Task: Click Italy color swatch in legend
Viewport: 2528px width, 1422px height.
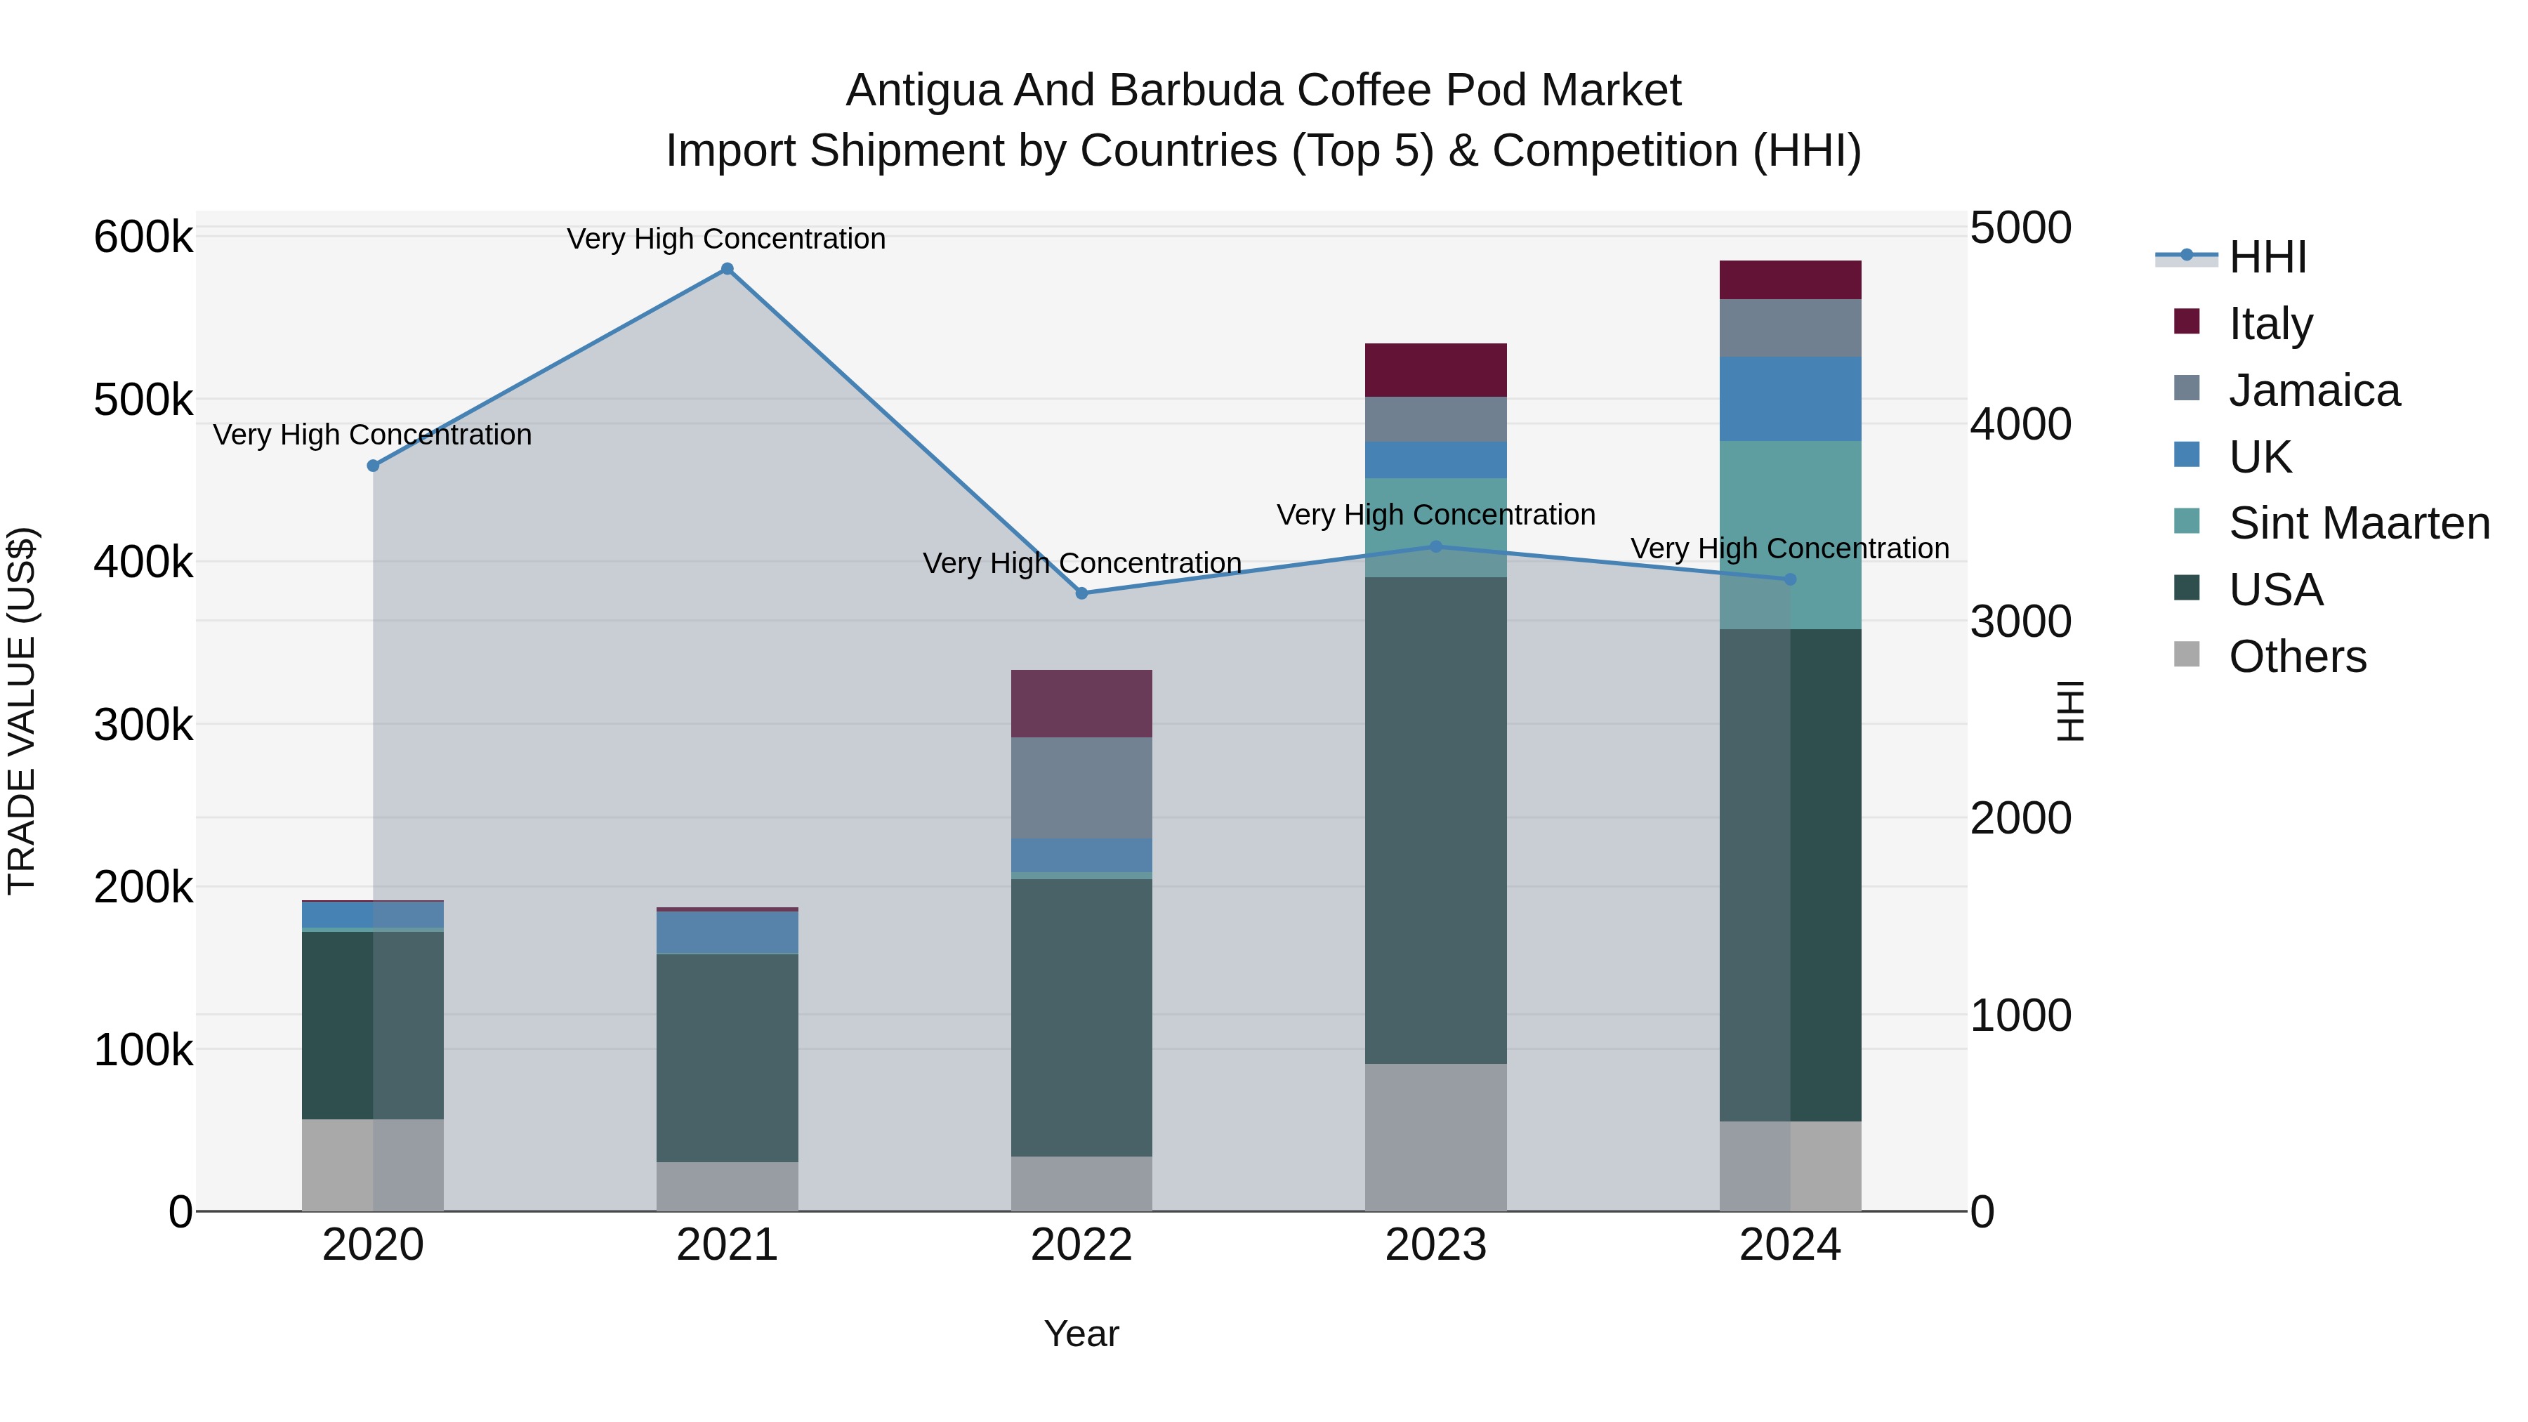Action: tap(2187, 321)
